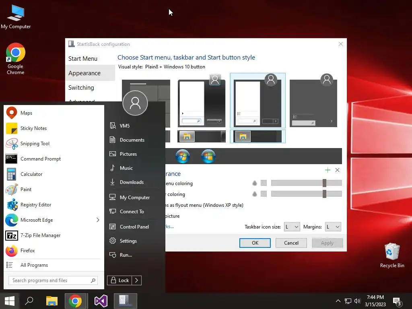The height and width of the screenshot is (309, 412).
Task: Select the glossy black Start menu style thumbnail
Action: coord(202,103)
